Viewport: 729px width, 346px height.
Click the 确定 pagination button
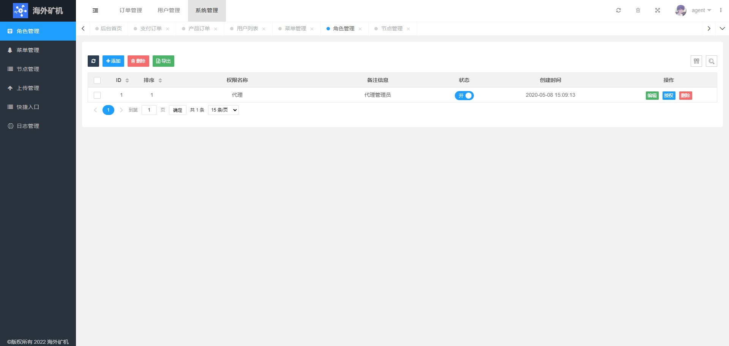tap(178, 110)
